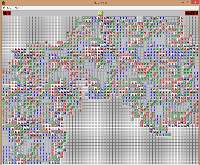
Task: Click the red 3 following three flags at upper right
Action: 191,37
